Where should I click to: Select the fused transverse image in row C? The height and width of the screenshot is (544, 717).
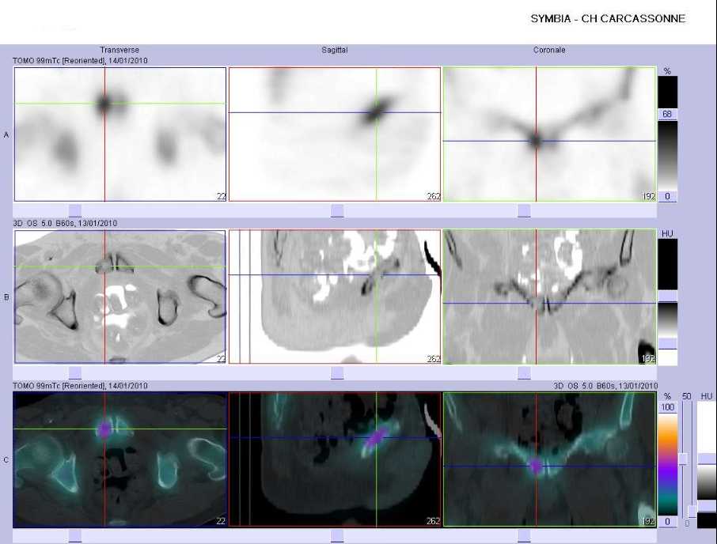tap(120, 459)
